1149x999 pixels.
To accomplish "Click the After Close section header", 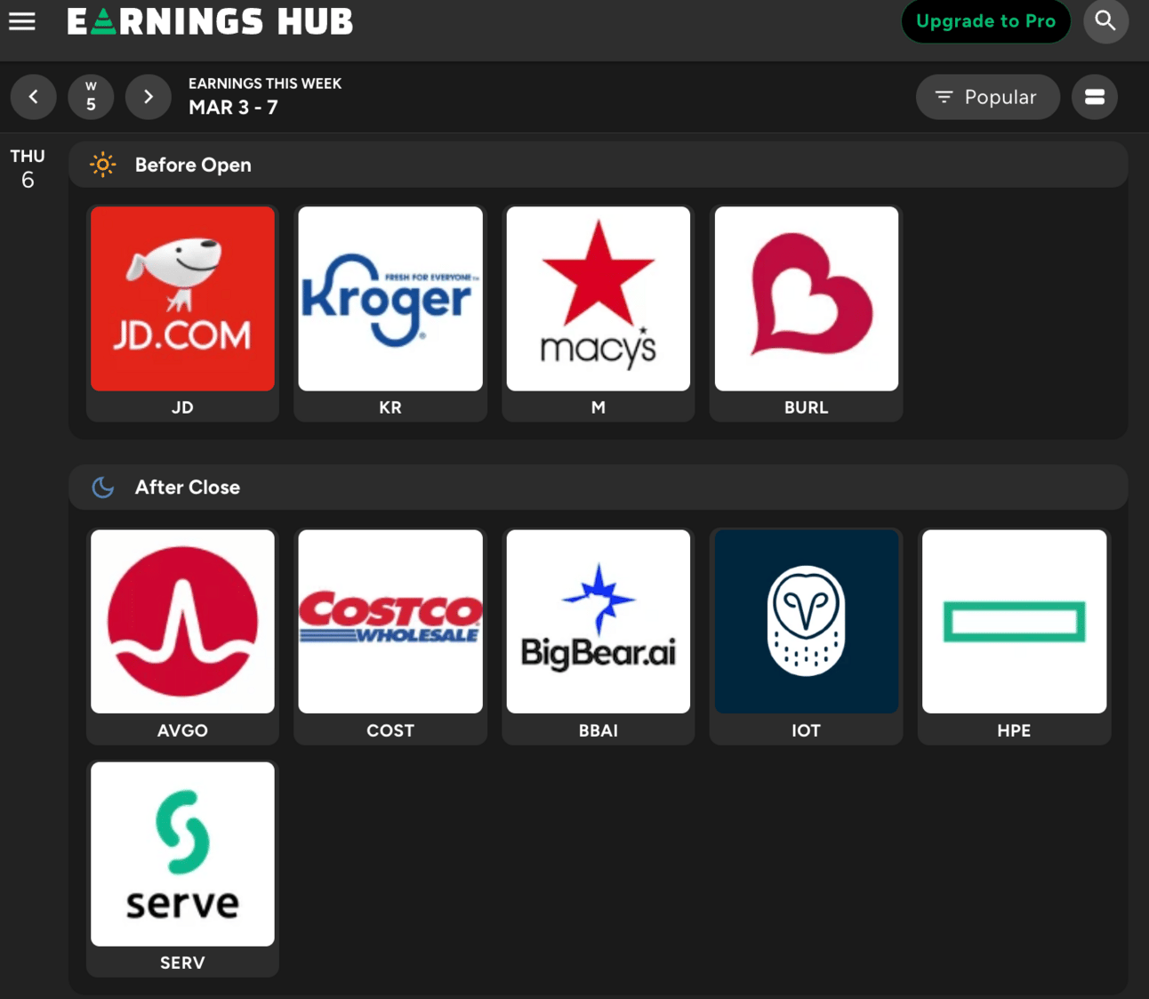I will (x=598, y=487).
